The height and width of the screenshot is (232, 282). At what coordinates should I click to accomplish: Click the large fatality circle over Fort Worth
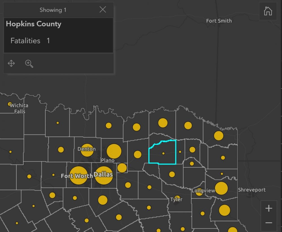tap(78, 175)
